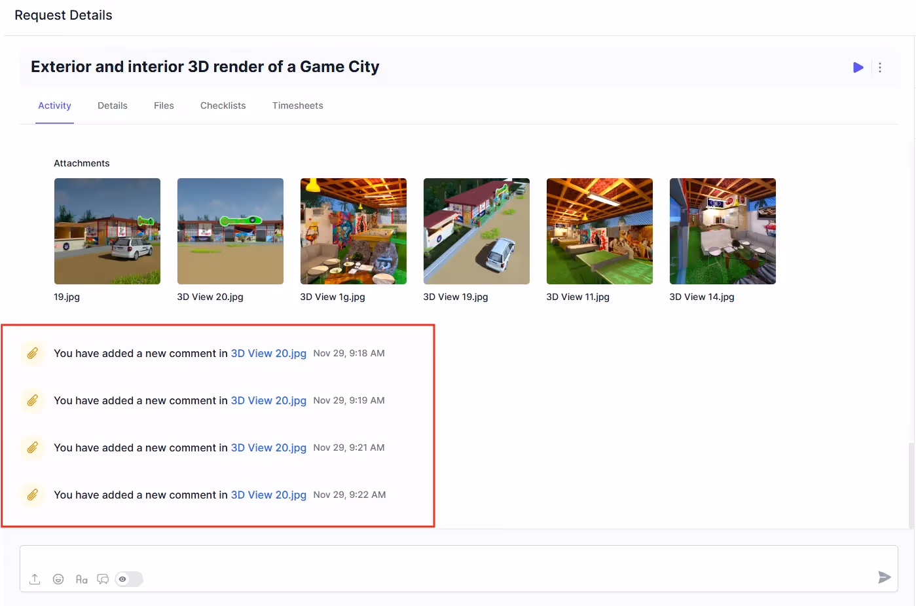
Task: Click the upload file icon in comment box
Action: tap(35, 579)
